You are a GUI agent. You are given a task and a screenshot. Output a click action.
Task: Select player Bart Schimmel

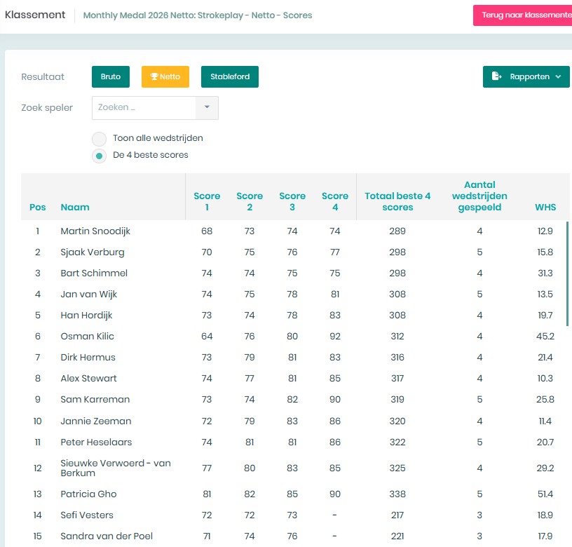[94, 273]
